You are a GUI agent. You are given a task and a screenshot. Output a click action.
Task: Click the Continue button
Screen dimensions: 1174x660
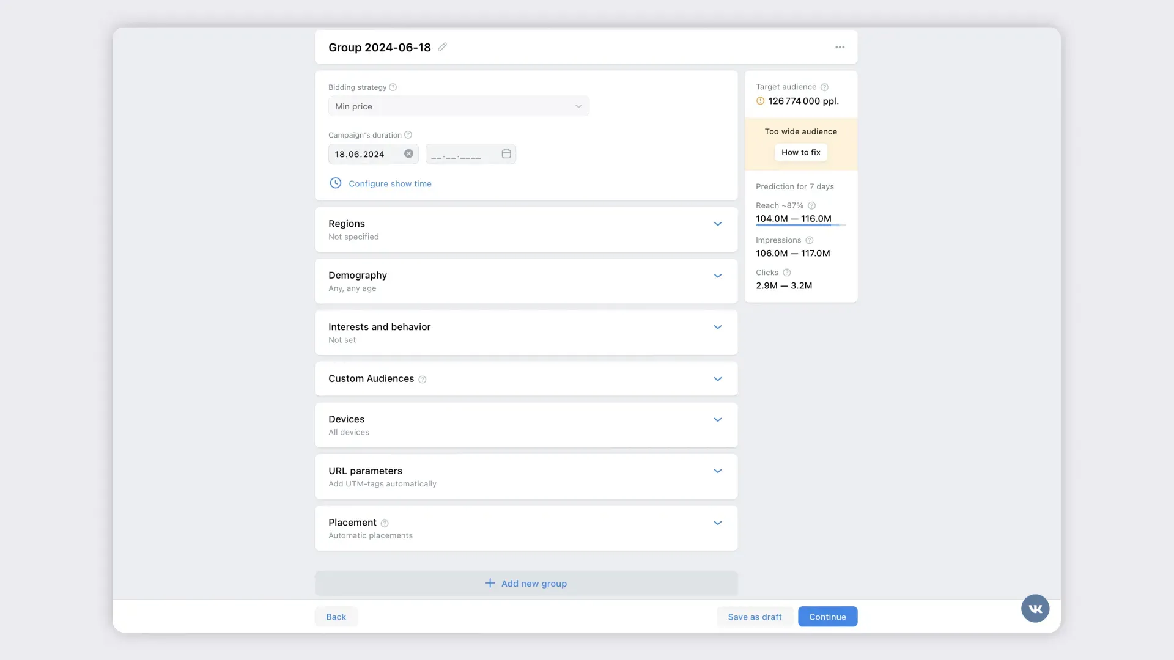point(827,617)
